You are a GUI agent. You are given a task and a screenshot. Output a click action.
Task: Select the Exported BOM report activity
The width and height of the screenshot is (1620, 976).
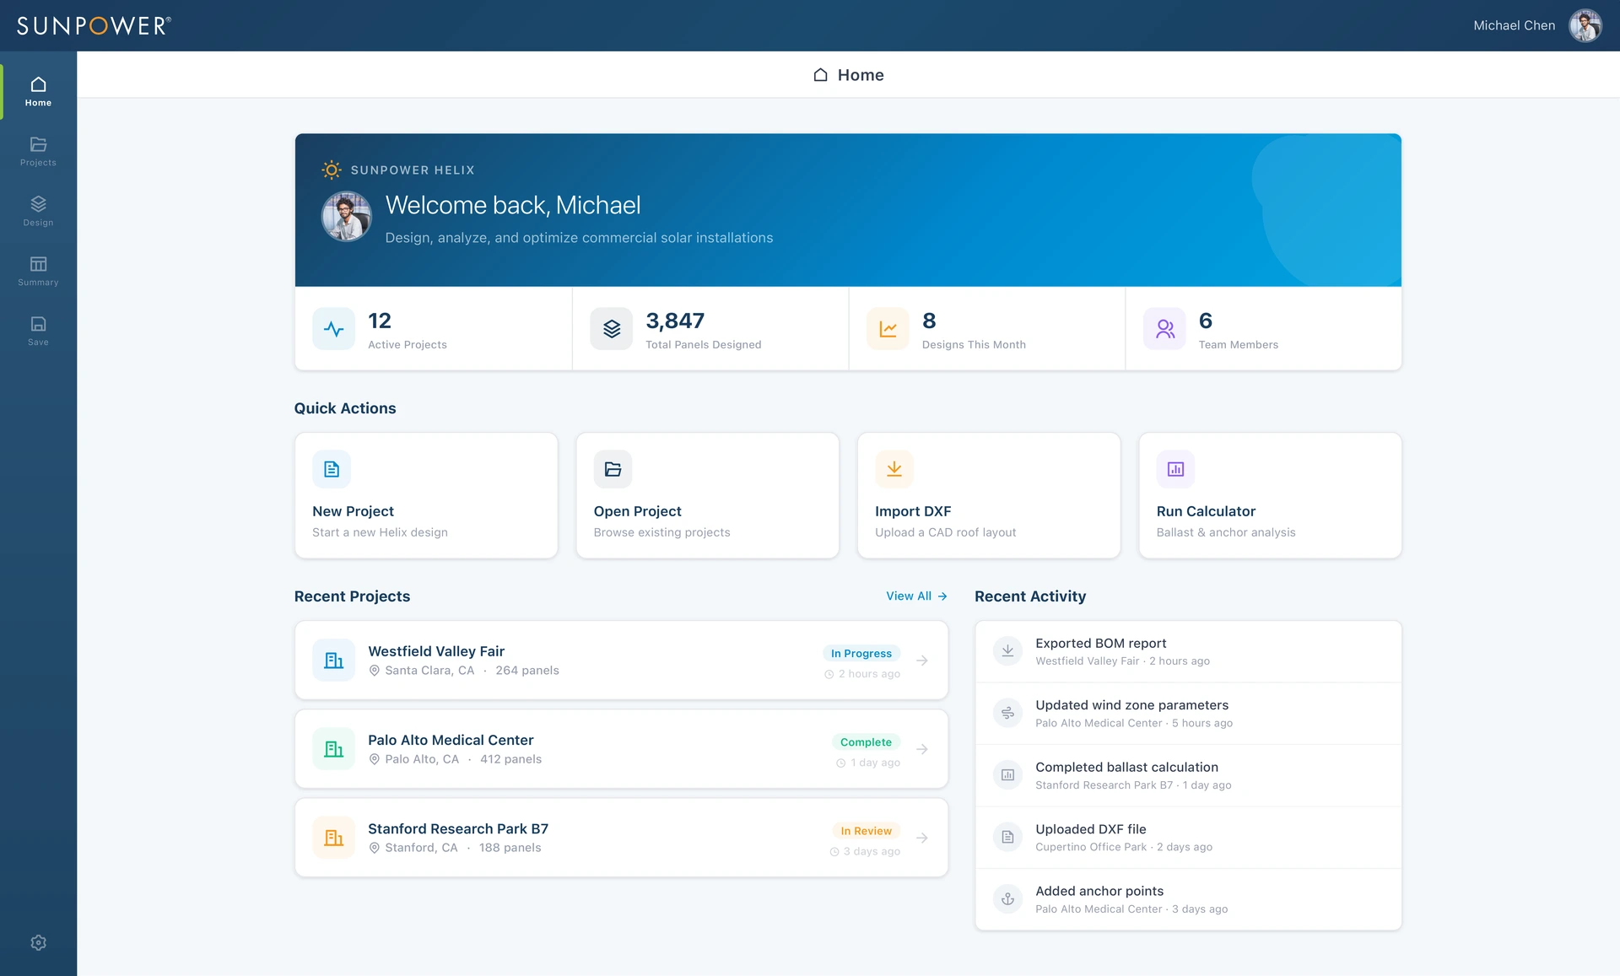pos(1188,652)
